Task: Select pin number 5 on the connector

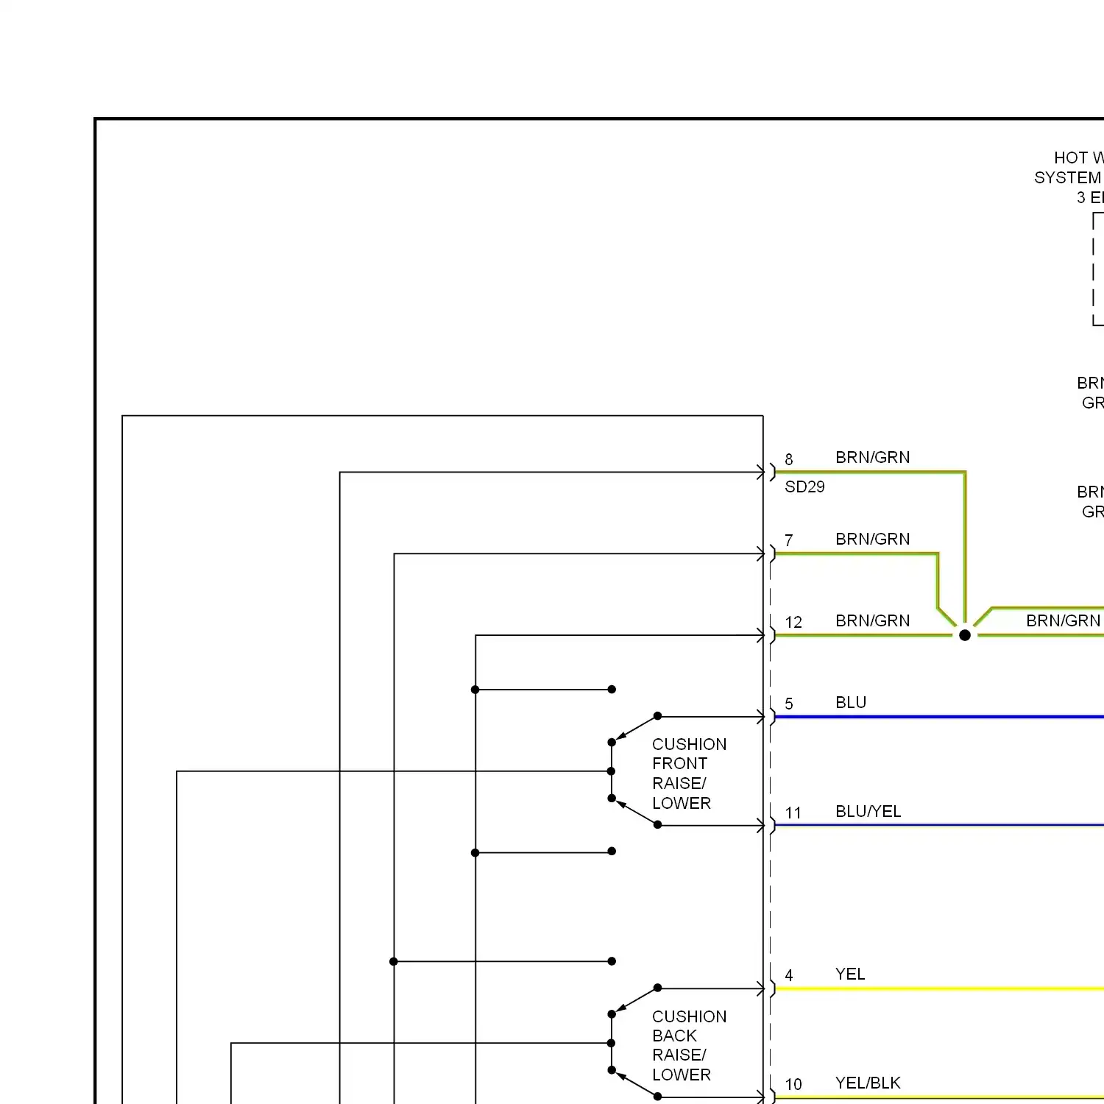Action: pos(789,704)
